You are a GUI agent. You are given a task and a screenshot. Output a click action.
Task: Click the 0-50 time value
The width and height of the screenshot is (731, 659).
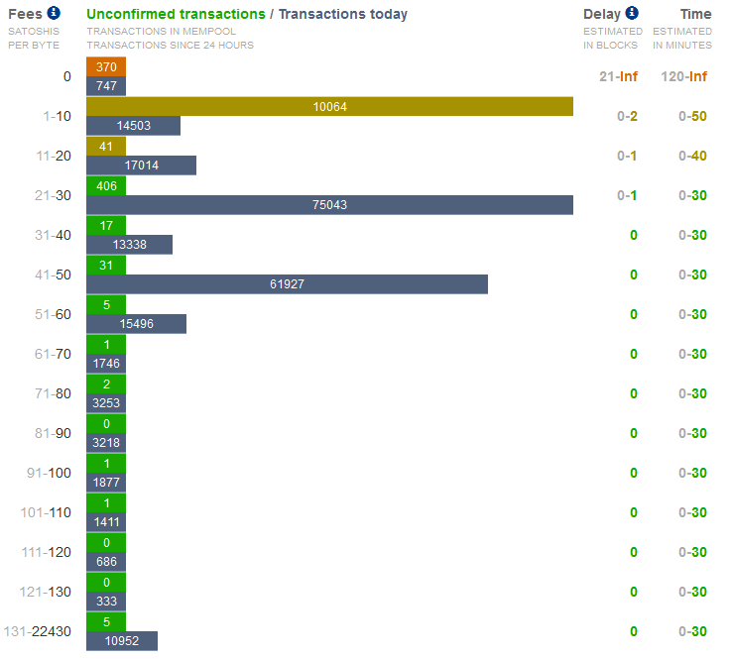692,116
